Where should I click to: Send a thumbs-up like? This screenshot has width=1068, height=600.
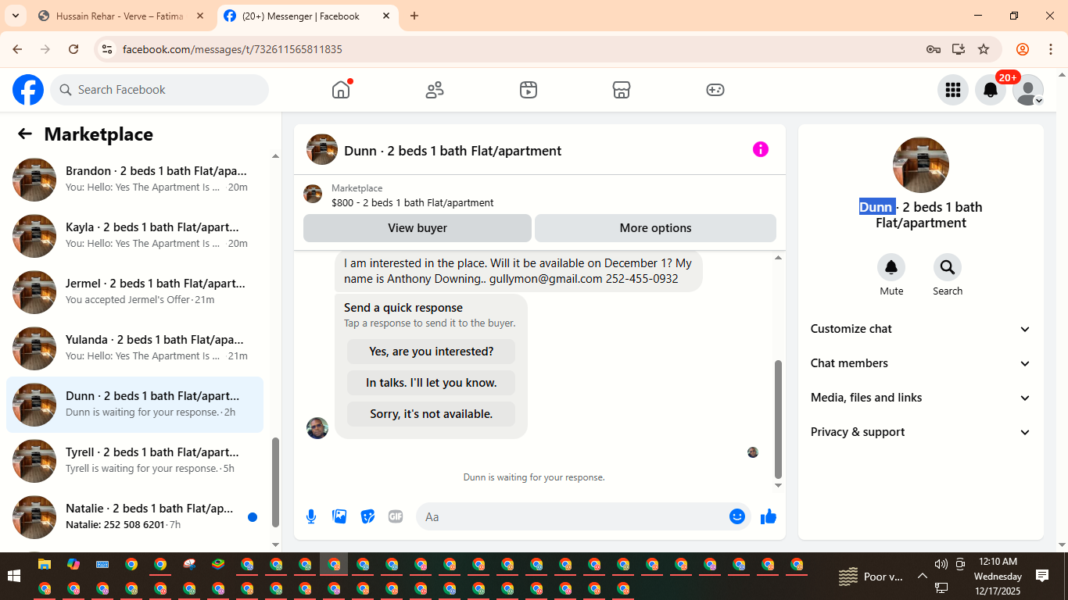pyautogui.click(x=769, y=516)
